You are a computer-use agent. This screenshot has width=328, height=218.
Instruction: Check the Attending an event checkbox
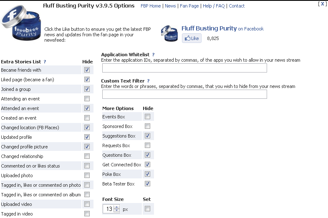click(87, 99)
